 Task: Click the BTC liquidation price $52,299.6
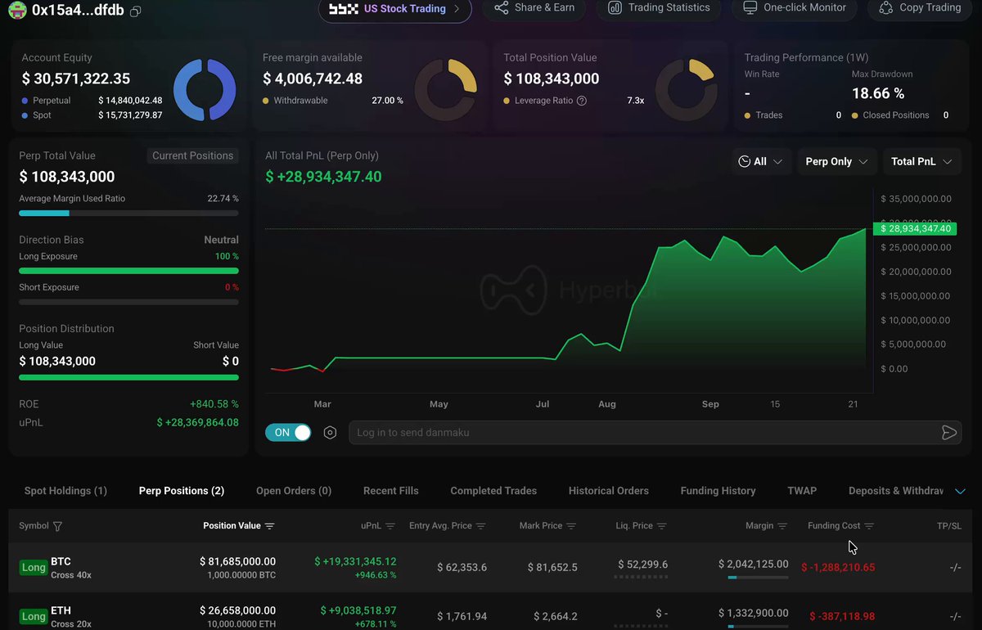click(x=642, y=565)
